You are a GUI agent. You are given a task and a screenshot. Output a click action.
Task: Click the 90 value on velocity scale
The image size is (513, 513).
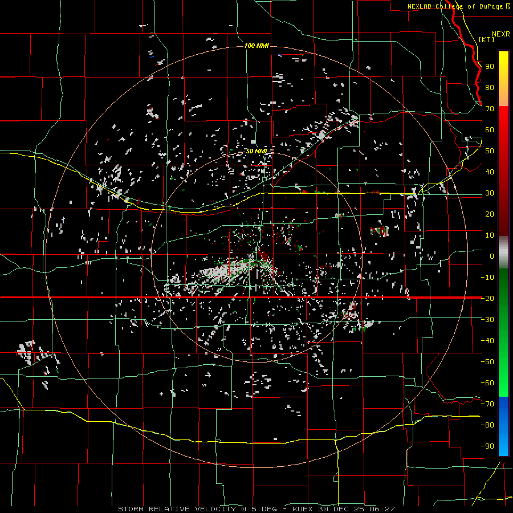490,67
